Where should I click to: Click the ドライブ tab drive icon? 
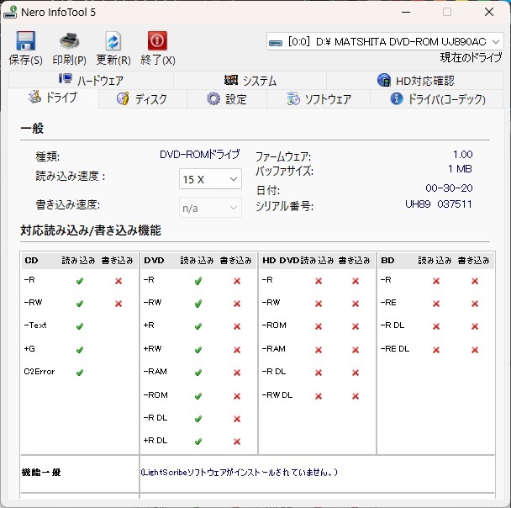tap(34, 96)
